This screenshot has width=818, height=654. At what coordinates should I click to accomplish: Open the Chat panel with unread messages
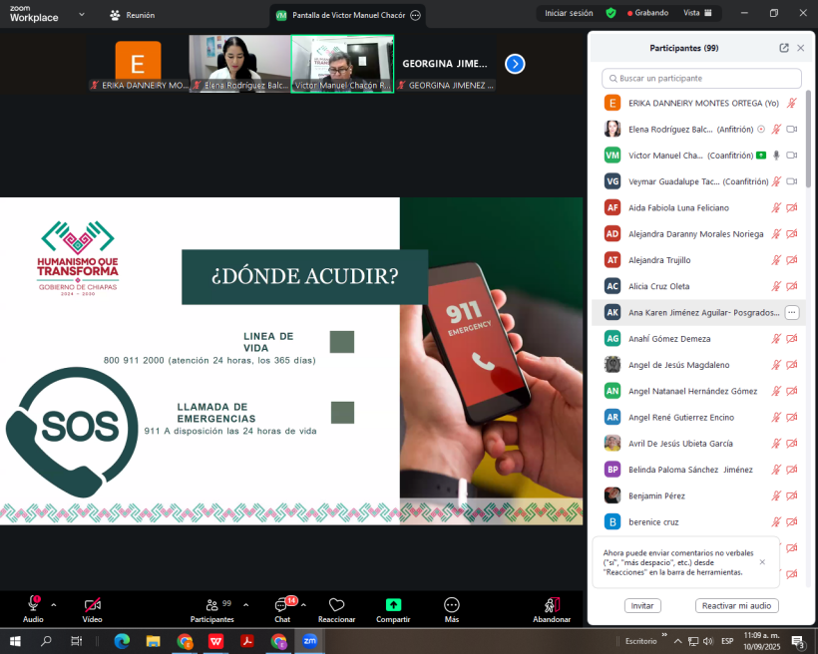[282, 605]
